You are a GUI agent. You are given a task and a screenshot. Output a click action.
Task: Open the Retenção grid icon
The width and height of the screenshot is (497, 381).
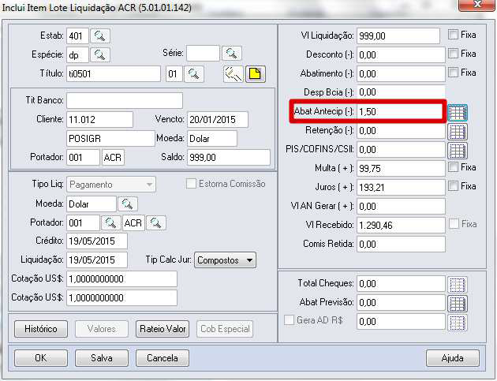point(457,131)
